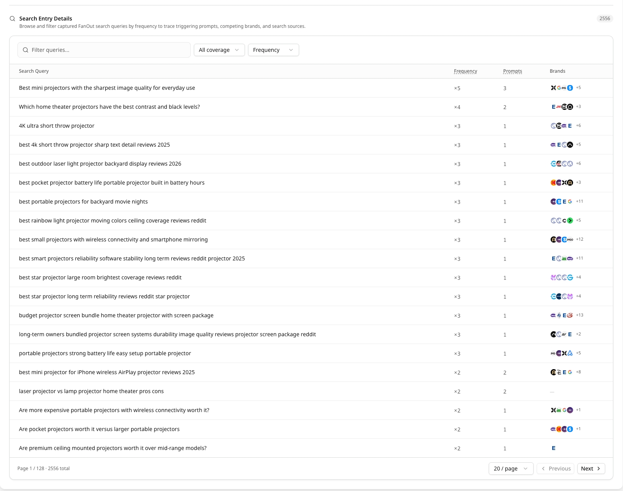The width and height of the screenshot is (623, 491).
Task: Click pink butterfly icon in 'large room brightest coverage' row
Action: [x=553, y=277]
